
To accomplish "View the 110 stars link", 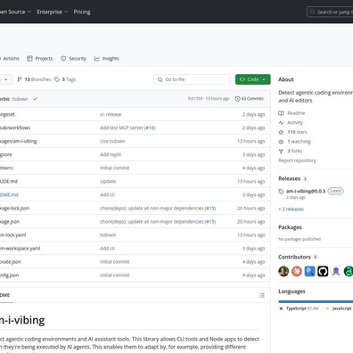I will tap(292, 132).
